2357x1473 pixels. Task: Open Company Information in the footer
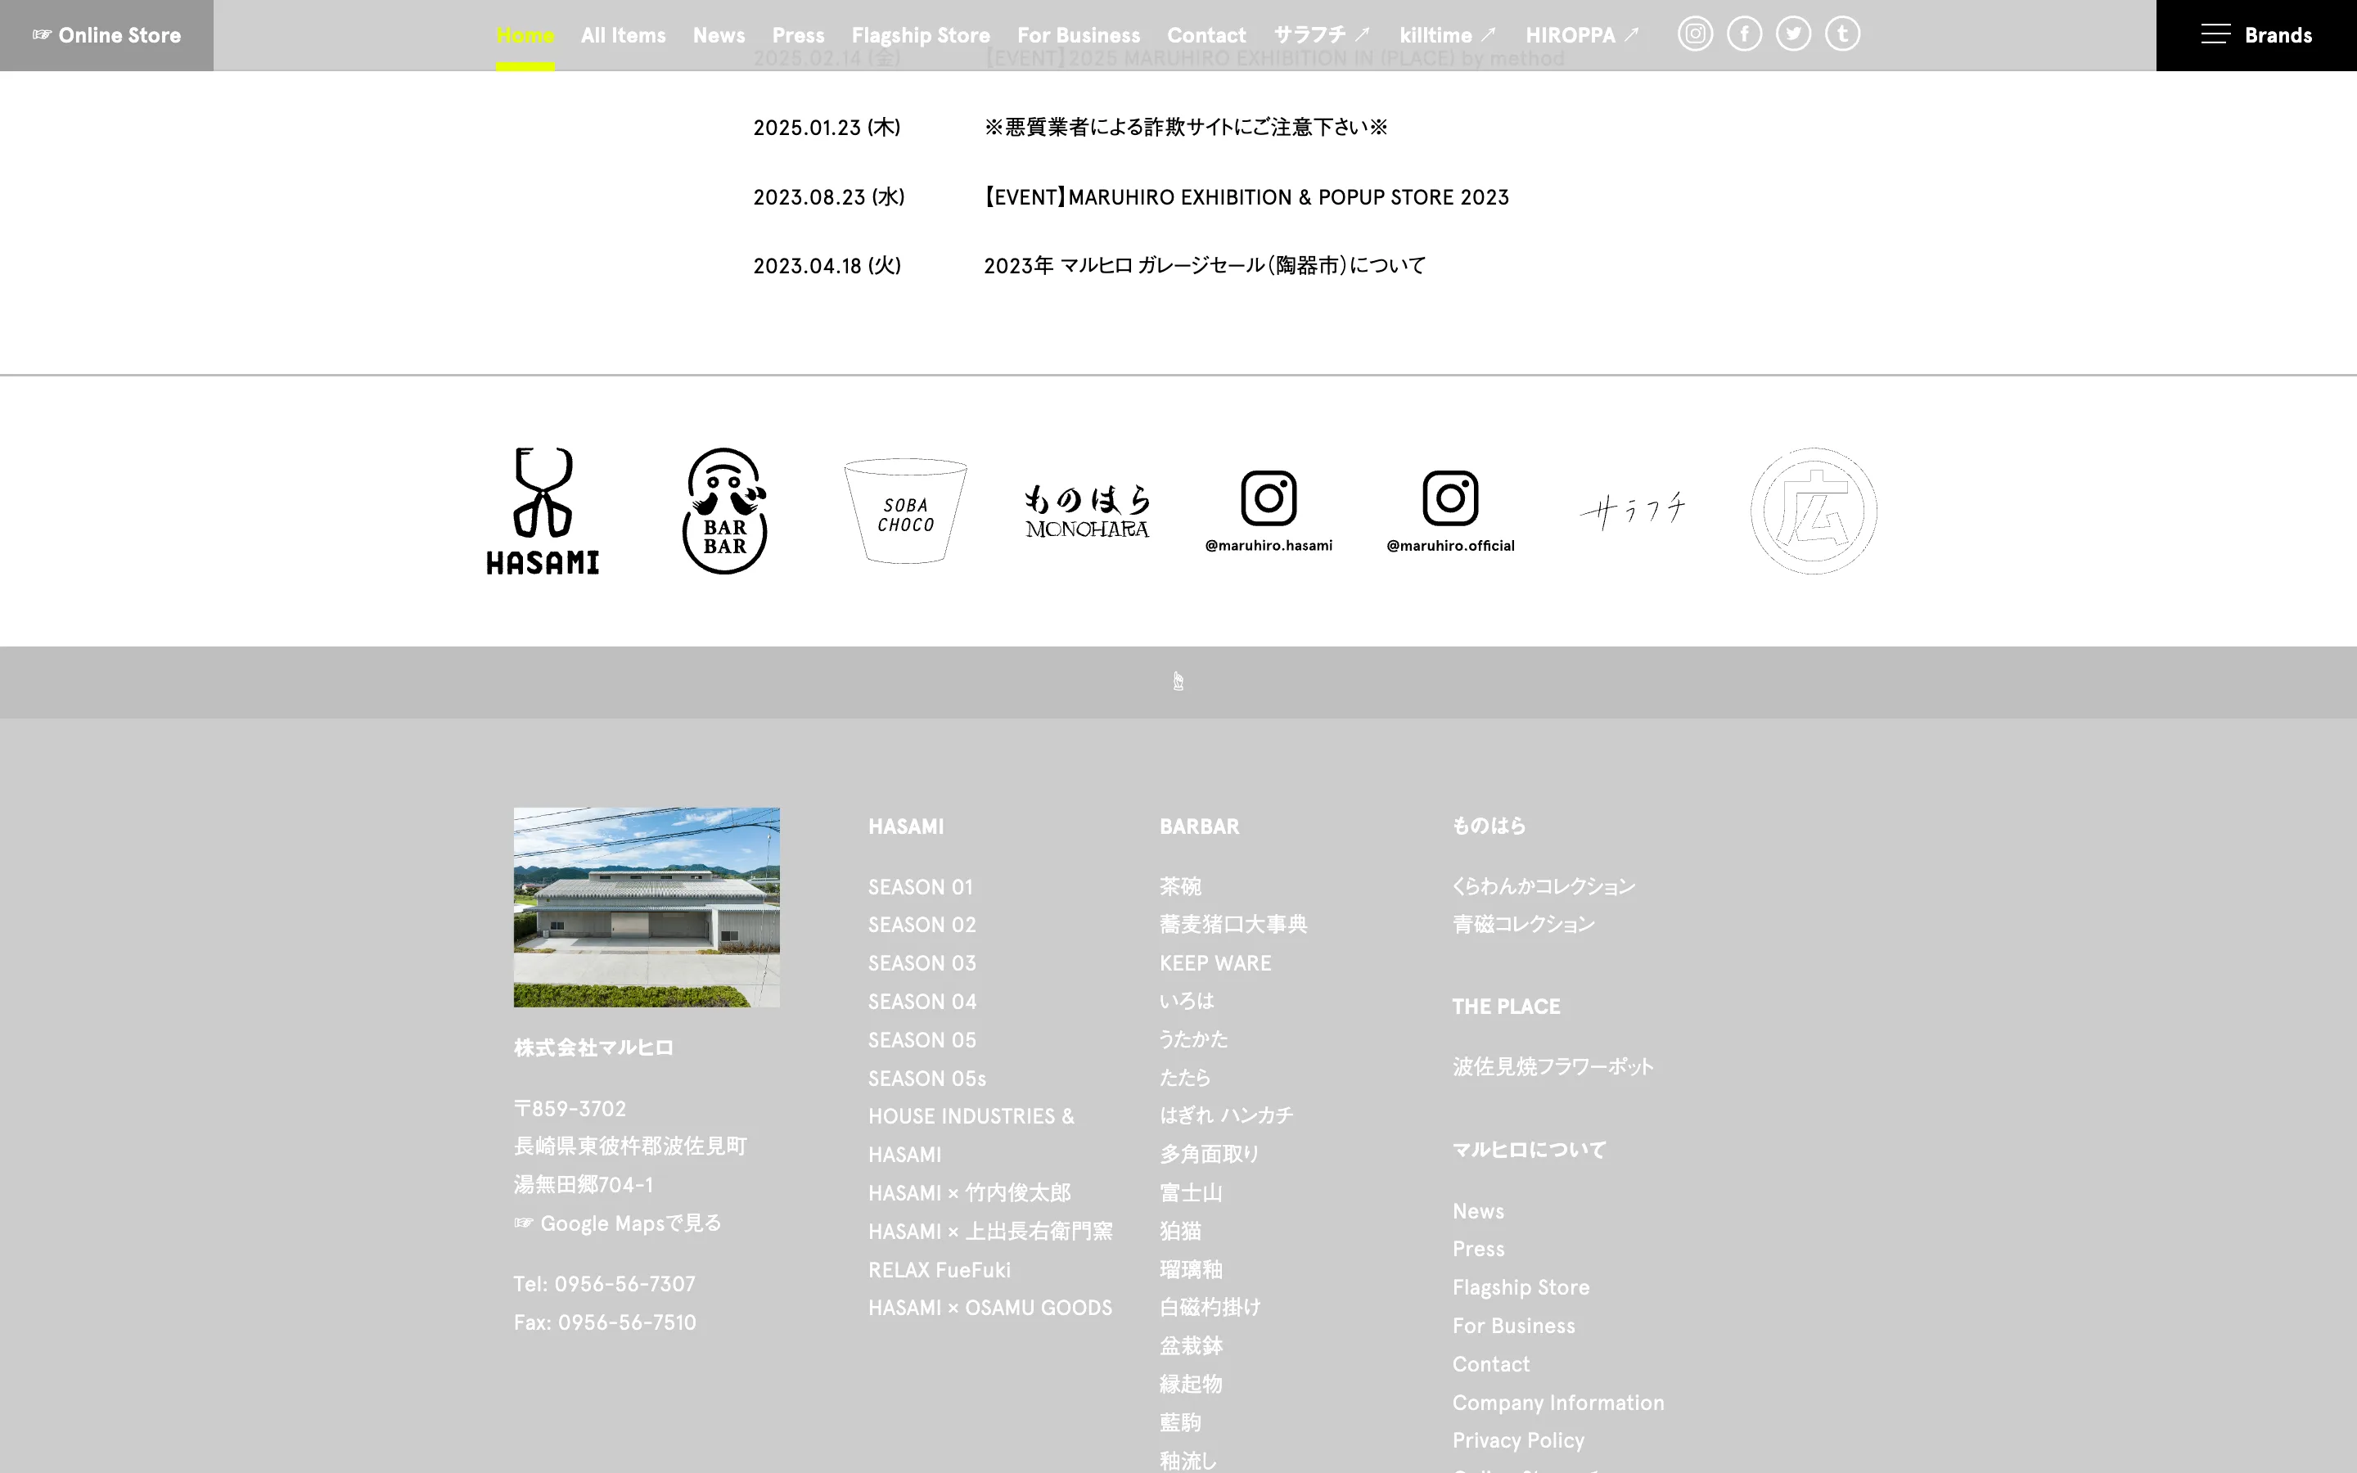pyautogui.click(x=1557, y=1403)
